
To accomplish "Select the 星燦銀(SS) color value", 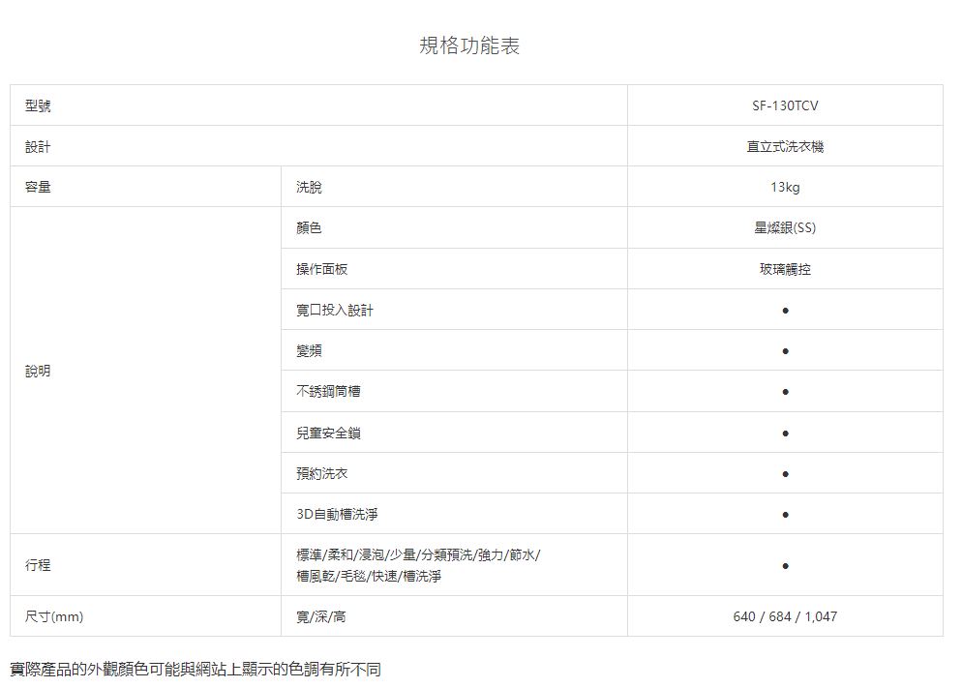I will tap(785, 228).
